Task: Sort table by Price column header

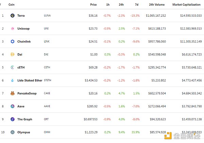Action: click(x=93, y=5)
